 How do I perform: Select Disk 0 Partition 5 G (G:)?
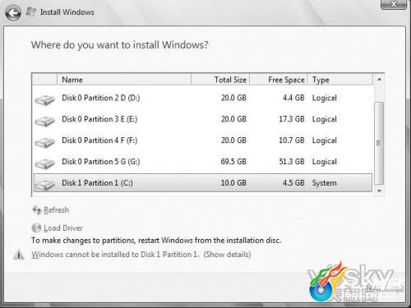(203, 162)
